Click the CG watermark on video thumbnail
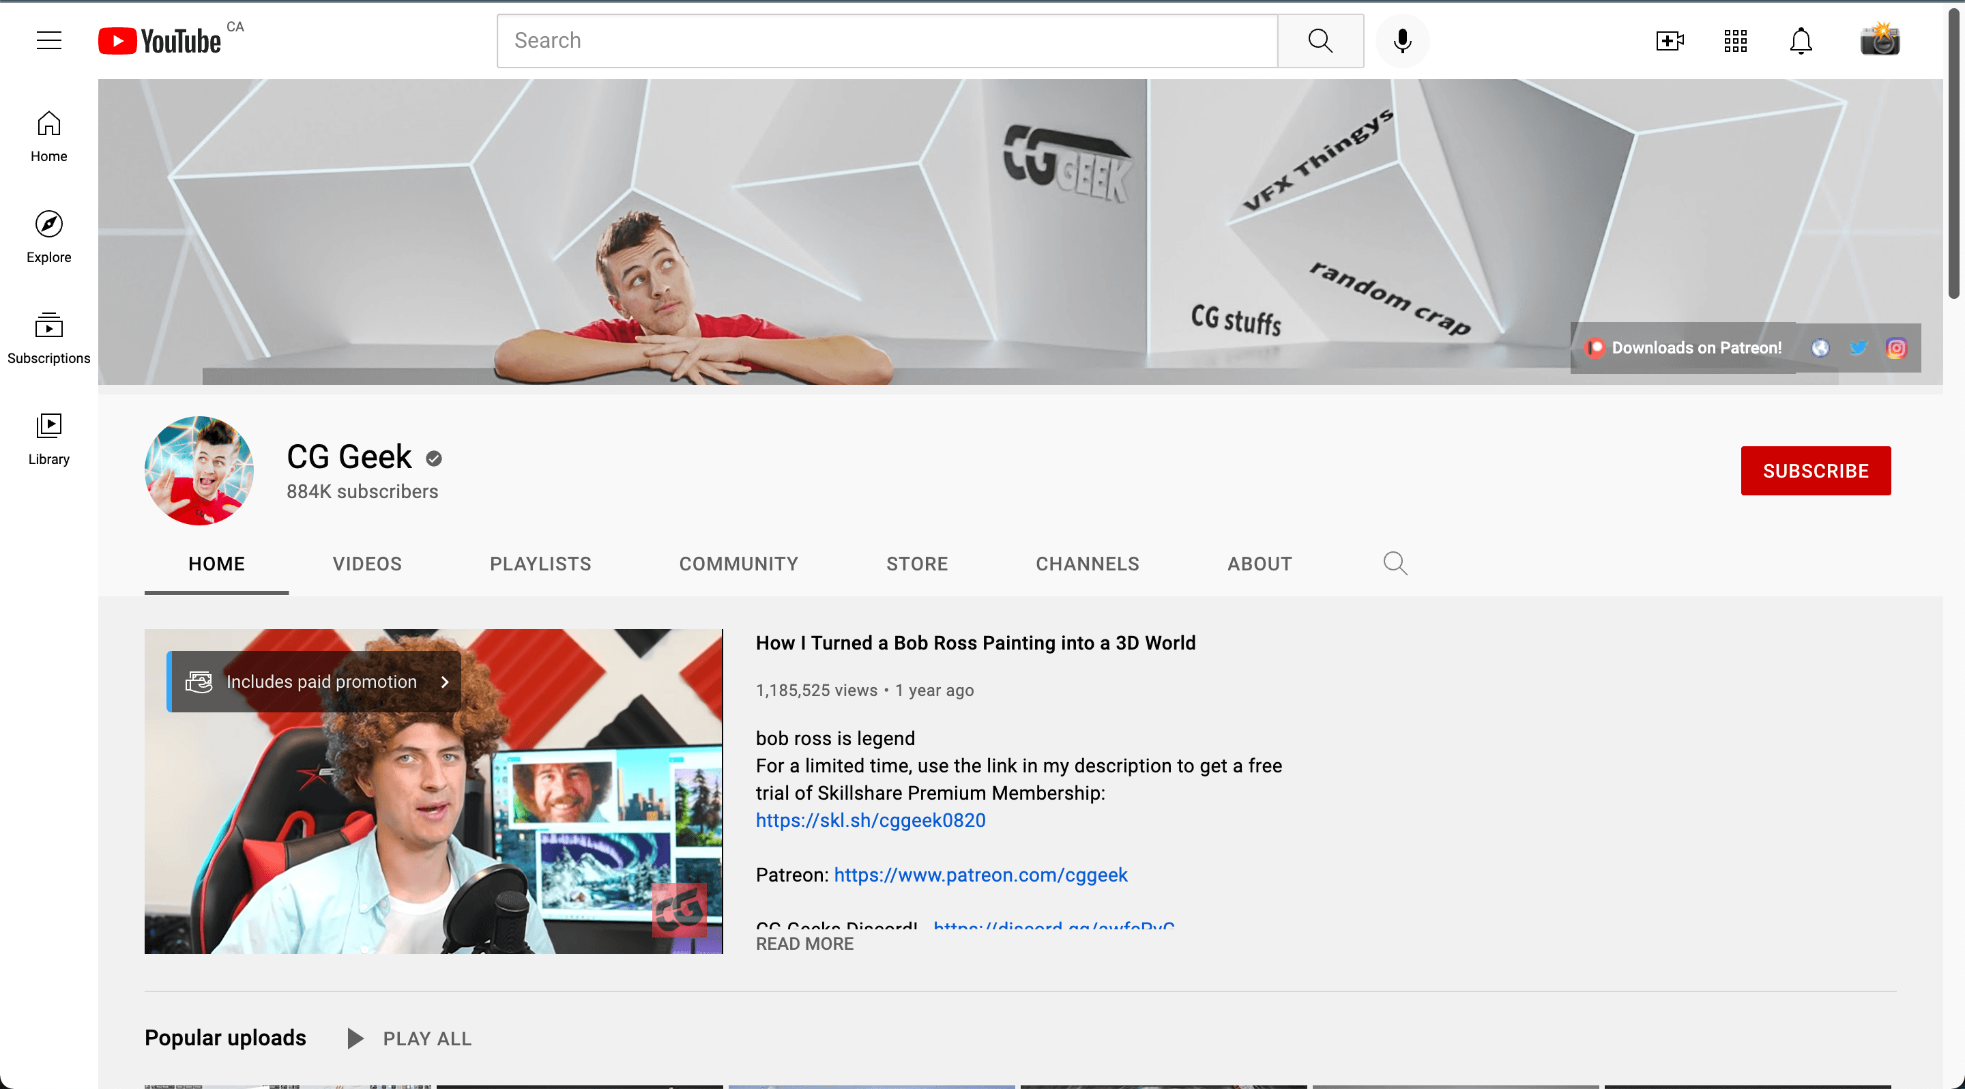The image size is (1965, 1089). [x=679, y=910]
